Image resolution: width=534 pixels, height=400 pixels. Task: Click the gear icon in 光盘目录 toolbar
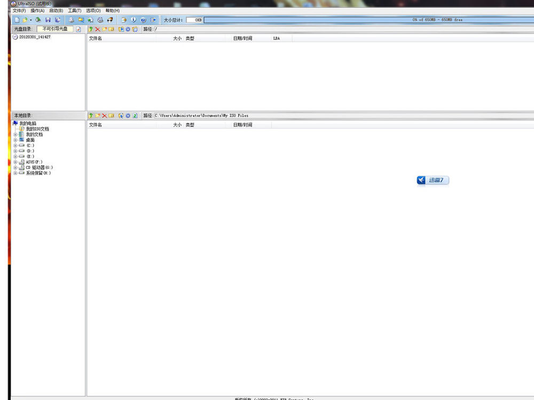click(128, 29)
